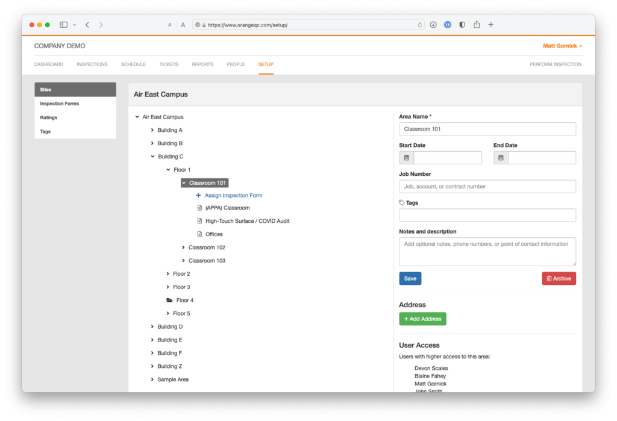
Task: Collapse the Building C tree node
Action: [x=151, y=156]
